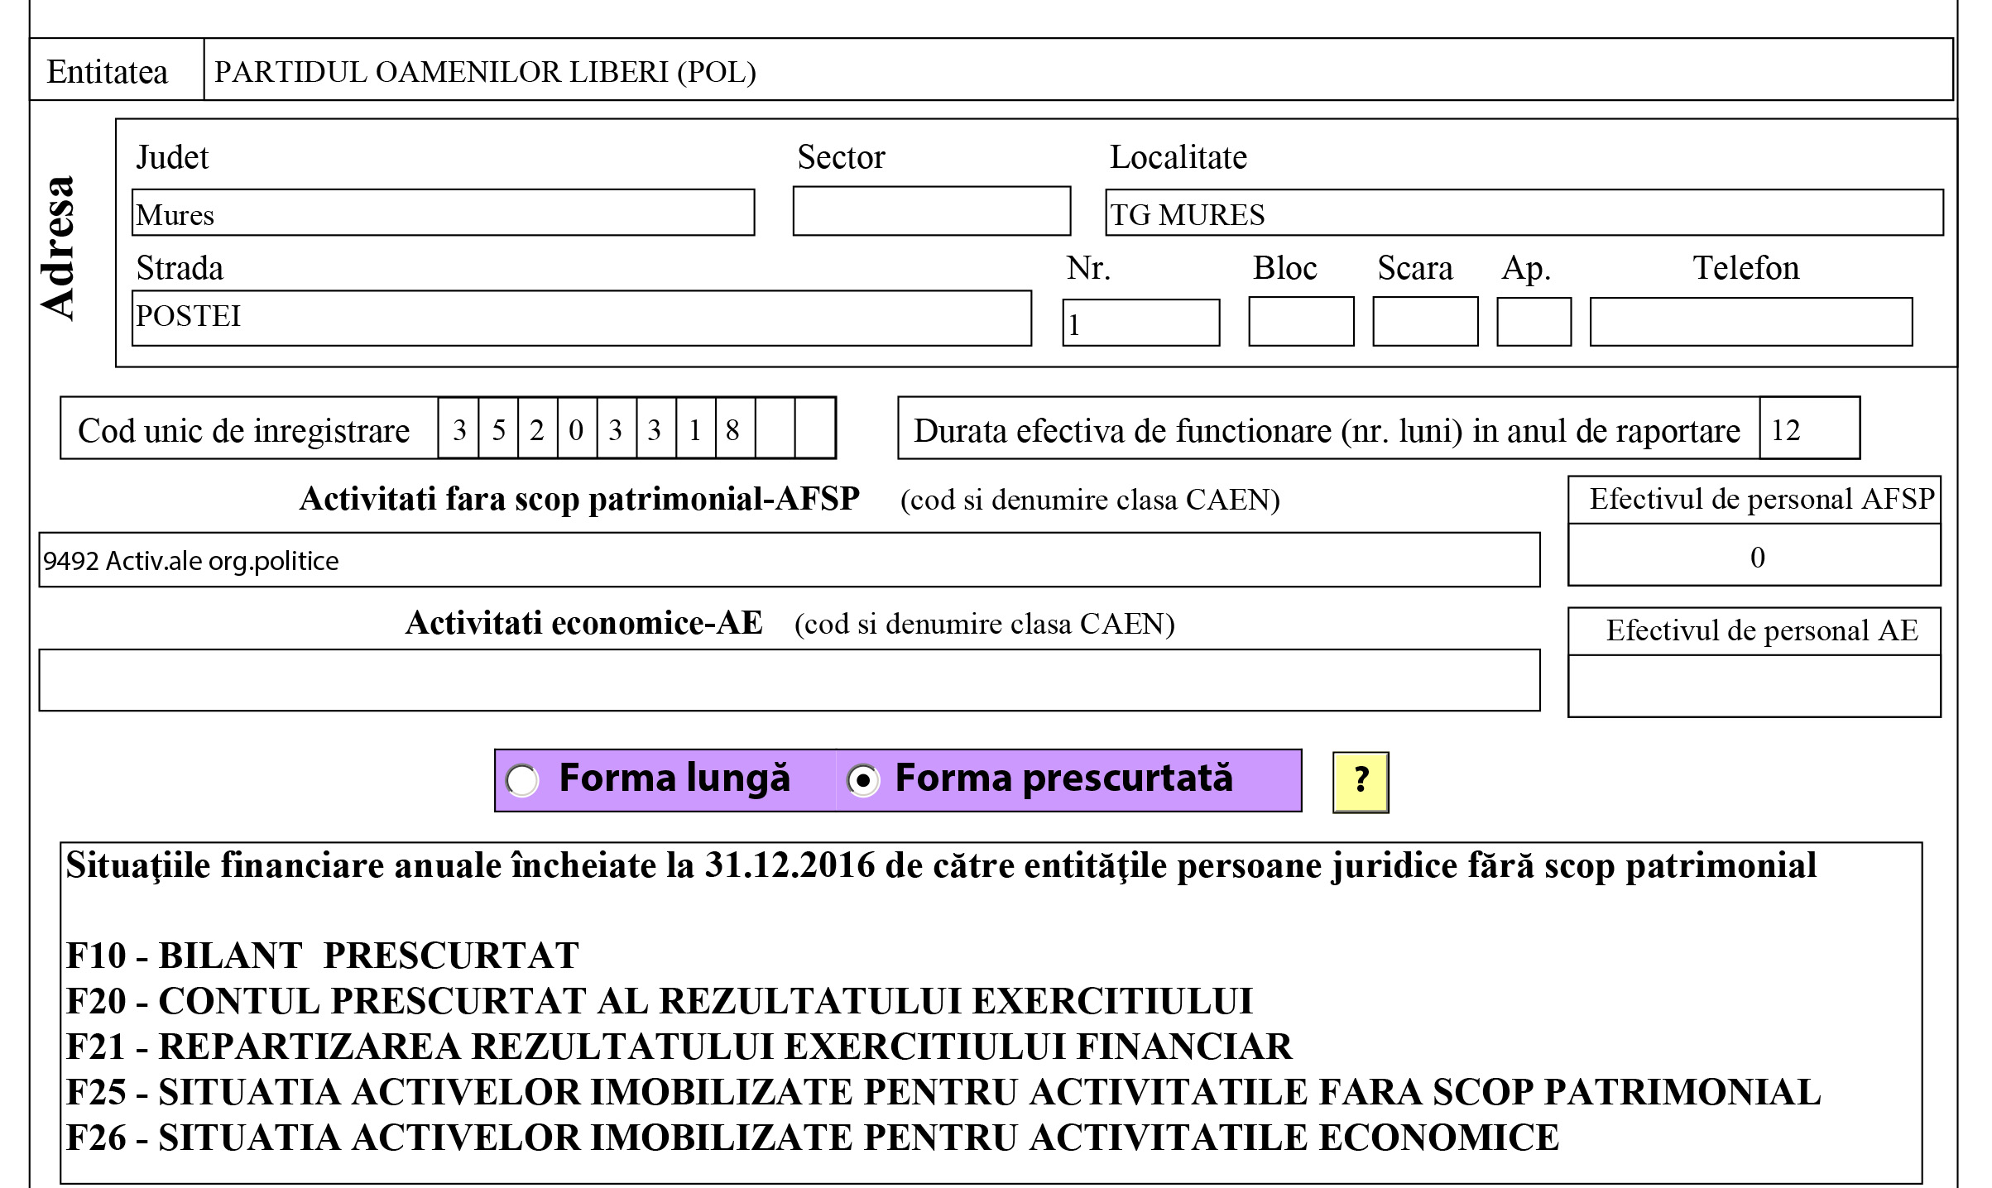Click the street Nr. field

click(x=1140, y=323)
